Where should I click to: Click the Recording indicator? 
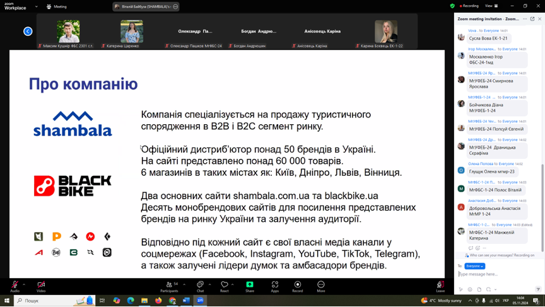click(469, 6)
